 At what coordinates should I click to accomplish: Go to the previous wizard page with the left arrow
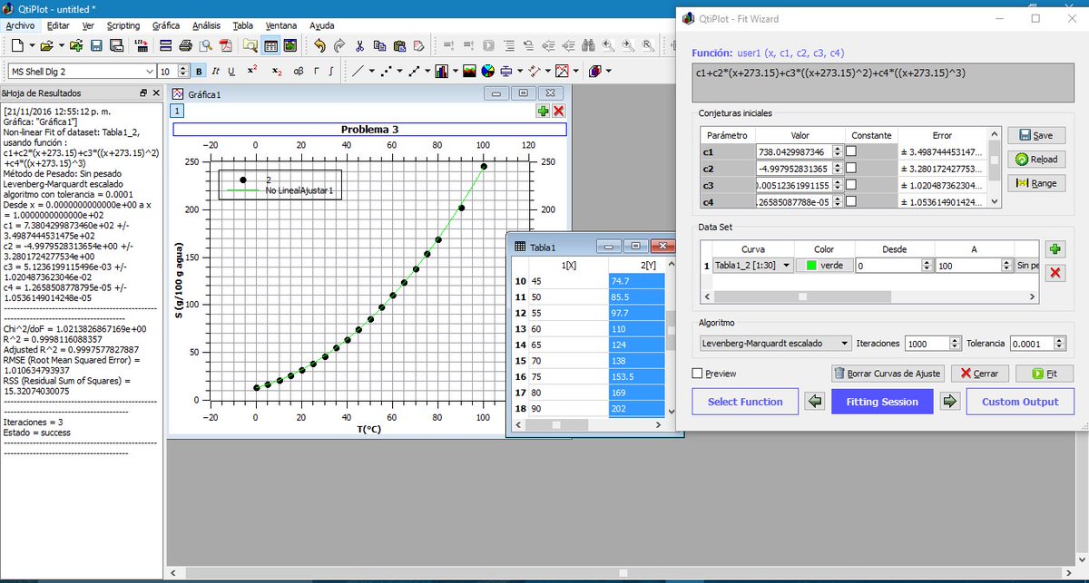click(x=815, y=402)
